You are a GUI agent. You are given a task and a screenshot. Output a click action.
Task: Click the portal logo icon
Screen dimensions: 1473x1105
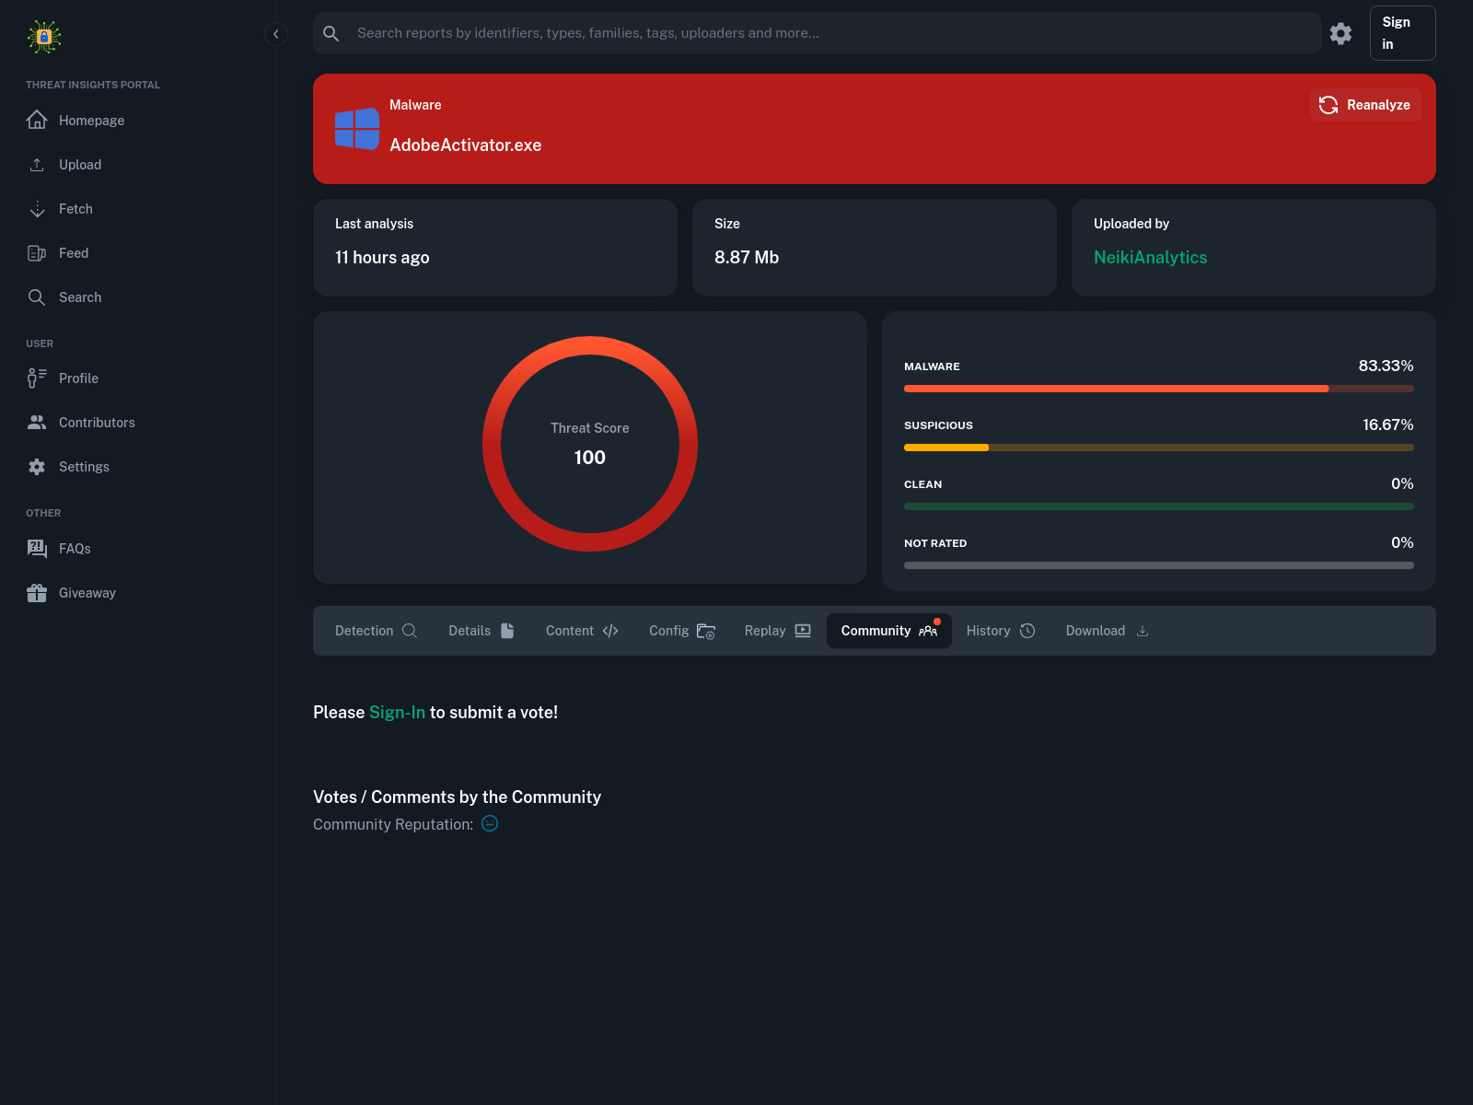click(x=44, y=37)
